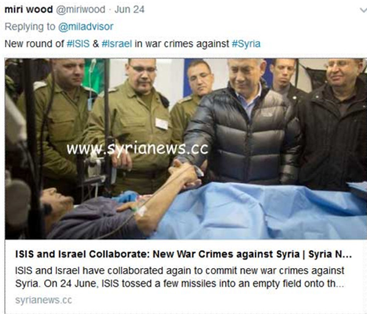The image size is (367, 314).
Task: Click the 'Replying to' label text
Action: [x=30, y=27]
